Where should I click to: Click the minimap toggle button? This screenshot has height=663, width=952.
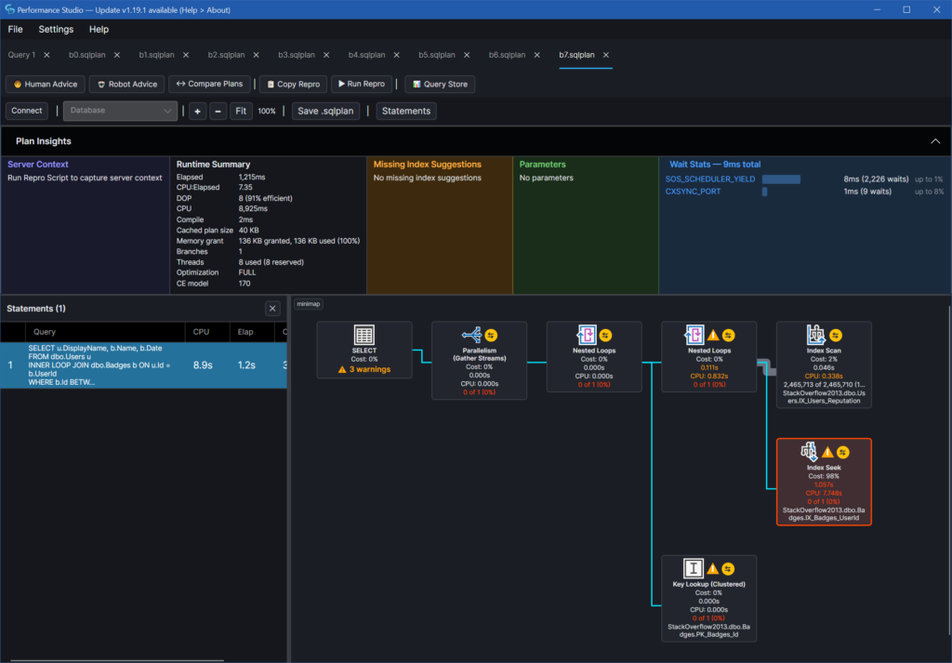pos(309,304)
